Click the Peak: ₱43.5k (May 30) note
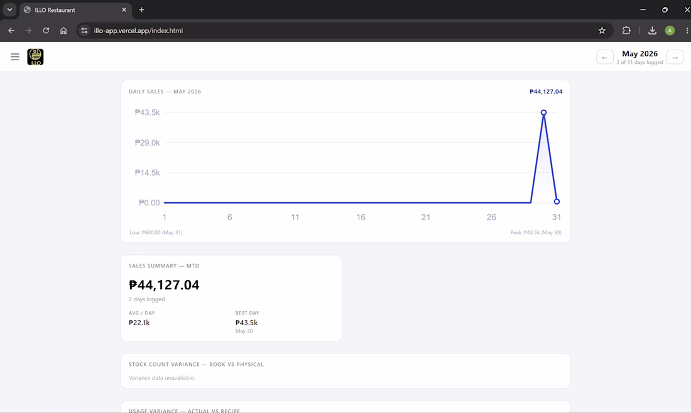Screen dimensions: 691x413 click(x=535, y=232)
